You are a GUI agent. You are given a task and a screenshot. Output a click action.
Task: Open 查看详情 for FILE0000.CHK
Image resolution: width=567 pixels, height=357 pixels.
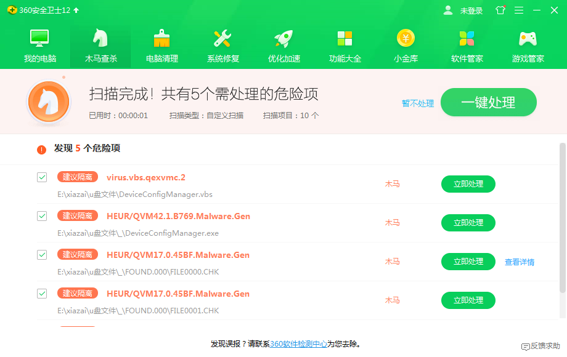[520, 262]
